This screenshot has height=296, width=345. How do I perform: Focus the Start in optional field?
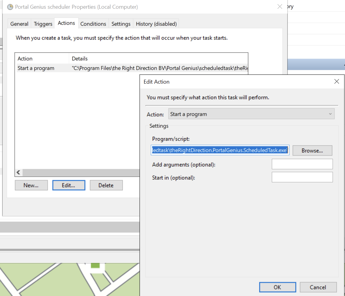point(302,177)
